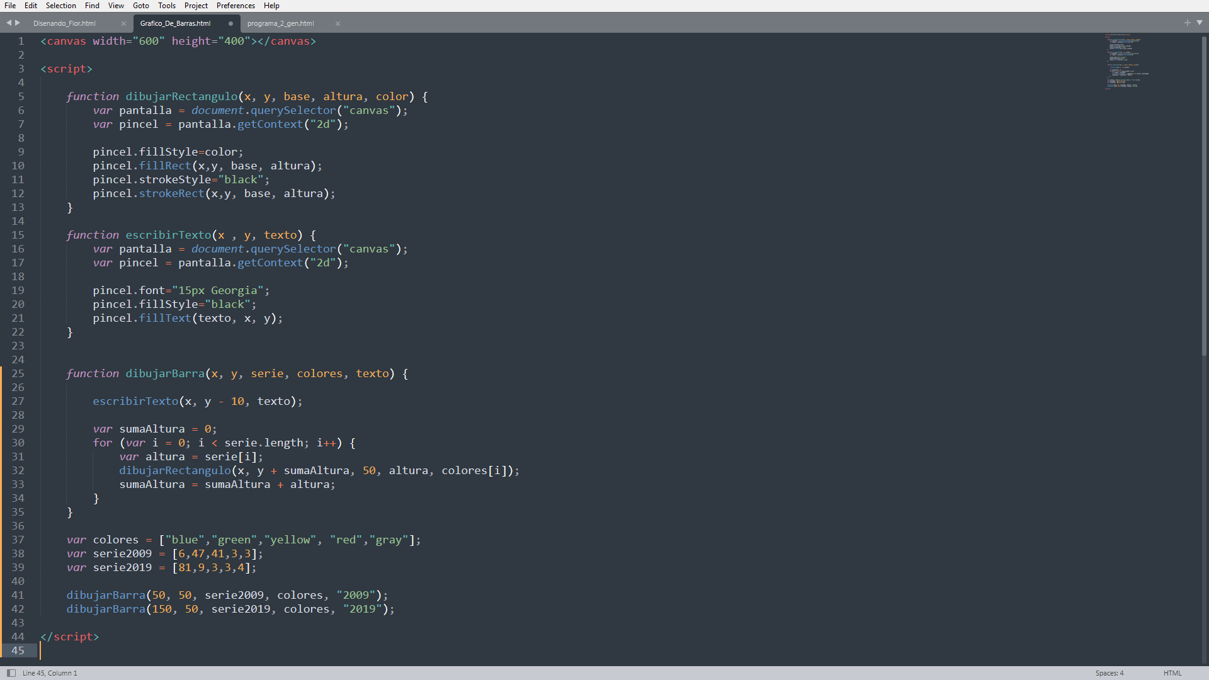Add new tab with plus icon

(x=1188, y=23)
